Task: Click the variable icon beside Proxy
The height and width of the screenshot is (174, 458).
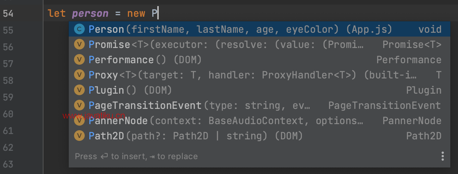Action: click(79, 75)
